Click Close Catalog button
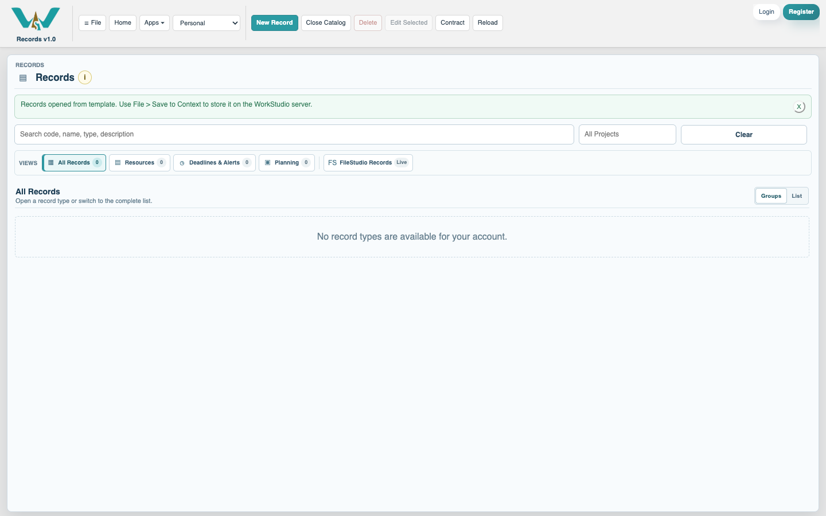Screen dimensions: 826x516 click(326, 23)
